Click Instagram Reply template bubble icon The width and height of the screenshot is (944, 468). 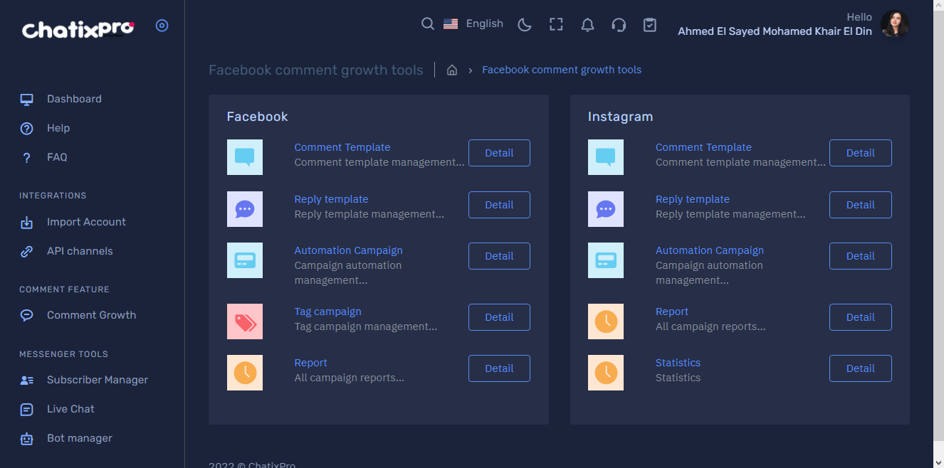pyautogui.click(x=606, y=209)
